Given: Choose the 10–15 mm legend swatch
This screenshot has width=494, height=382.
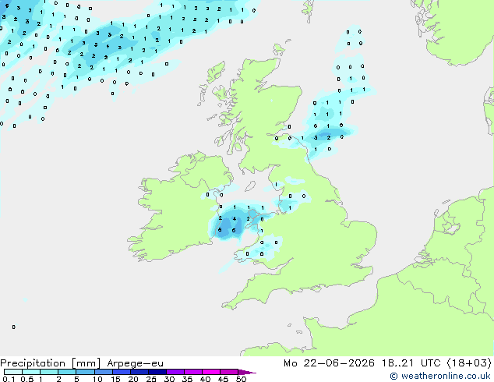Looking at the screenshot, I should 103,372.
